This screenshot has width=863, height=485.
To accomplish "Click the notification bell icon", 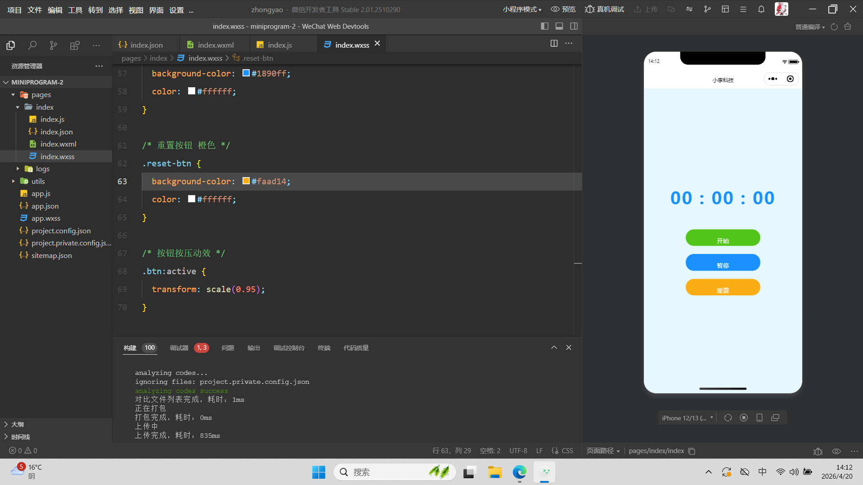I will (x=761, y=9).
